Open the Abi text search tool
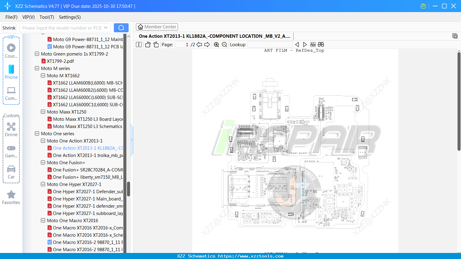This screenshot has height=259, width=461. (313, 44)
